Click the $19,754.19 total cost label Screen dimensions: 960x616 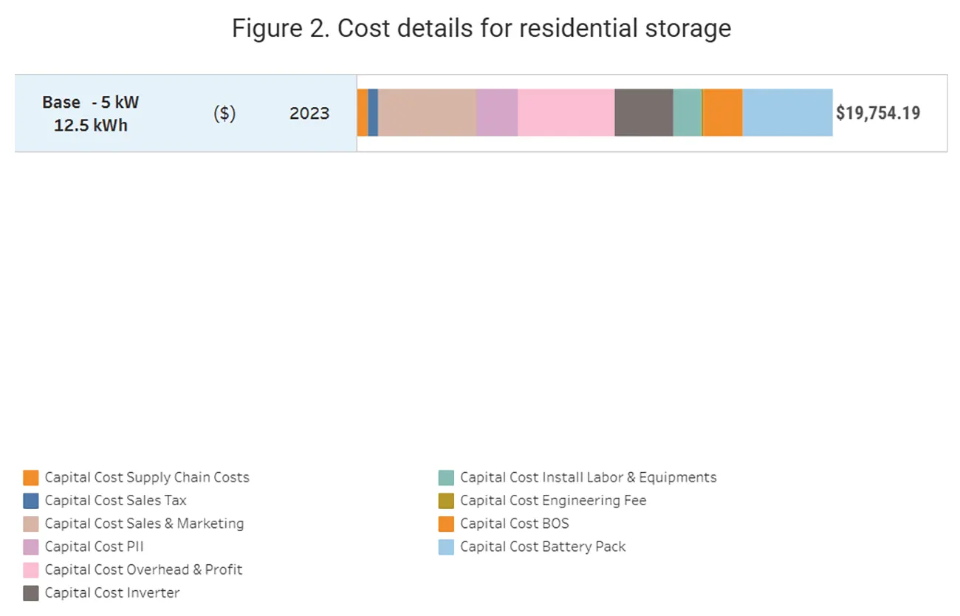pos(879,112)
